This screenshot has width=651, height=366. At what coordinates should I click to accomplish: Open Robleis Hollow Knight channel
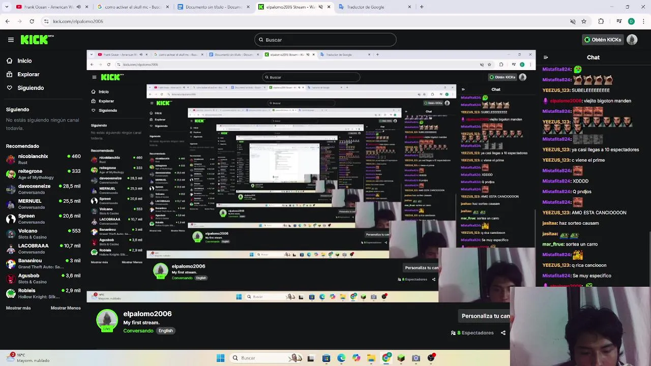pos(43,293)
